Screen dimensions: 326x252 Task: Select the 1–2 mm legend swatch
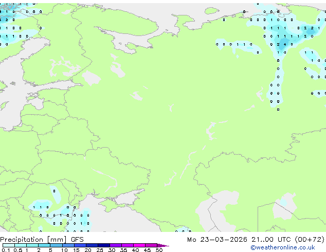(x=32, y=245)
